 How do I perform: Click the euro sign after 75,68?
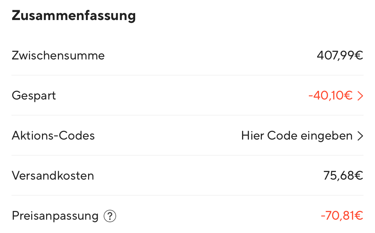(x=359, y=175)
